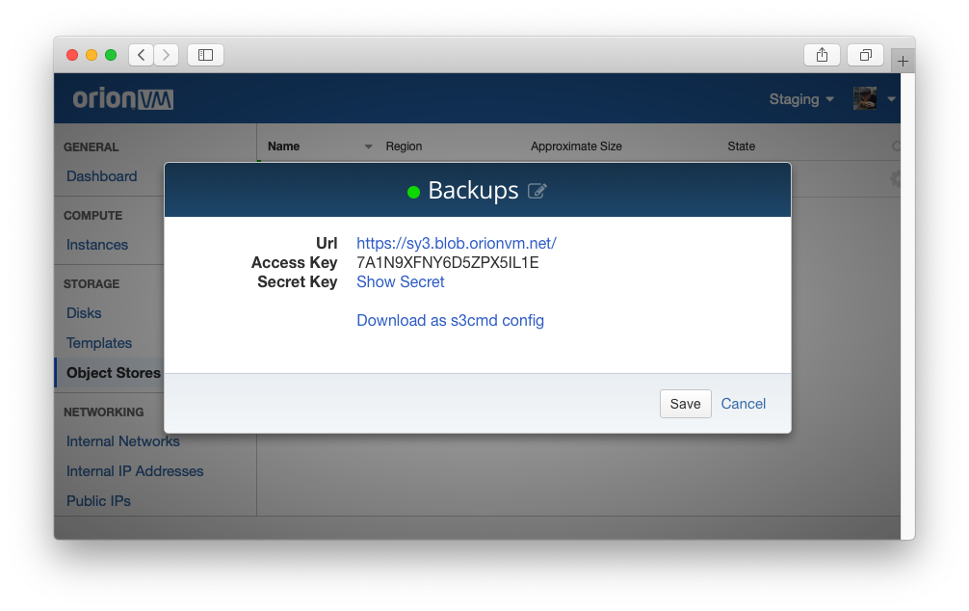Click the Safari back arrow button
Screen dimensions: 969x611
142,55
